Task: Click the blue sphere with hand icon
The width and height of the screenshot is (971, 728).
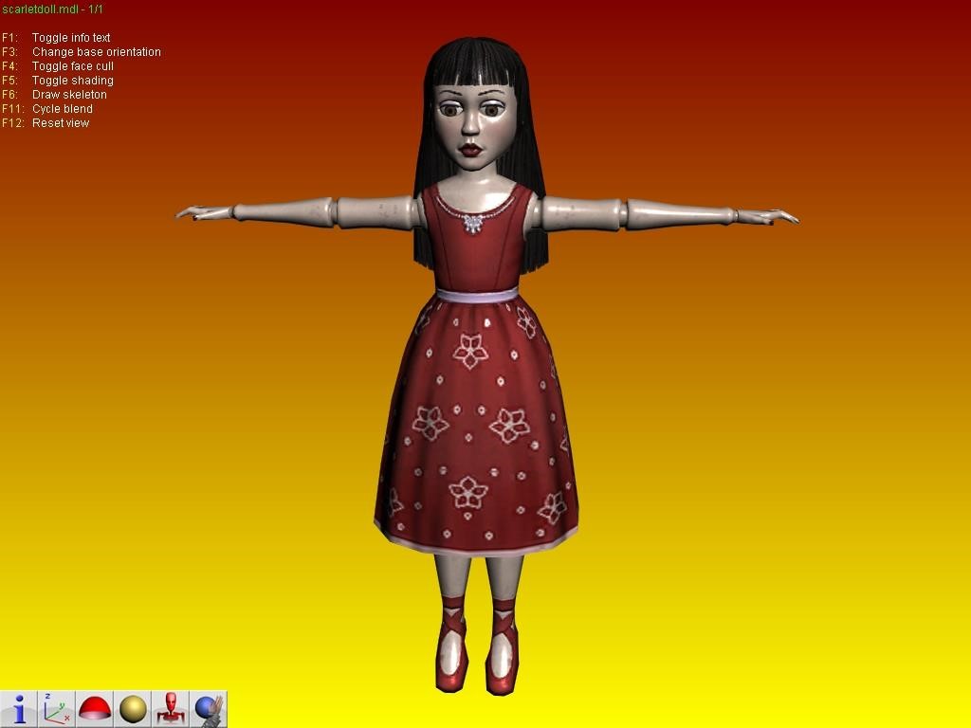Action: point(209,709)
